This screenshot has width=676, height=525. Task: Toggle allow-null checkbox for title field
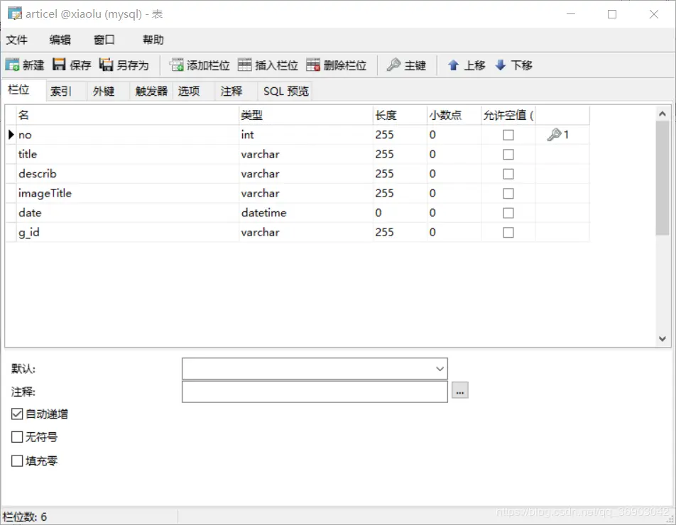click(x=508, y=154)
